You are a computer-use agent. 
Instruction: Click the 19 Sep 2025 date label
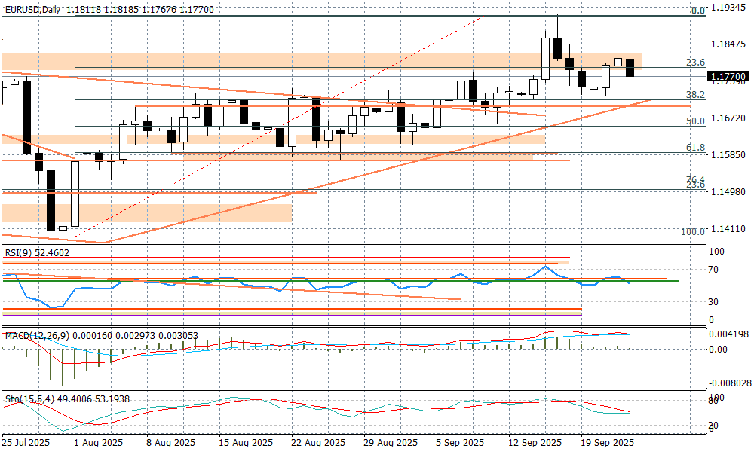[x=607, y=442]
